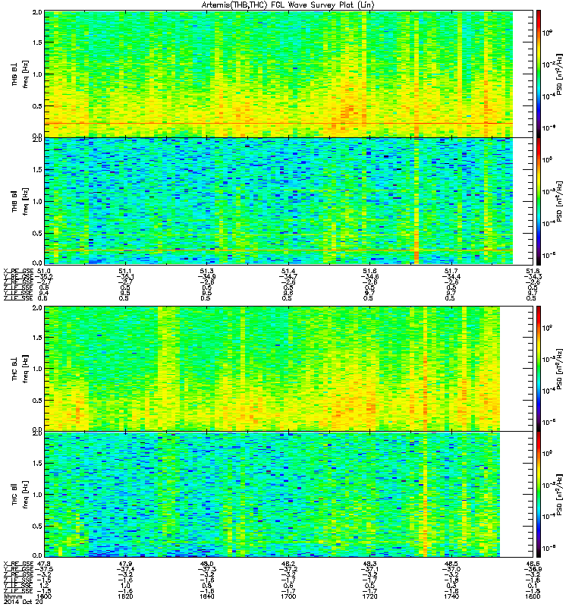
Task: Click the X_RE_GSE label under THB panels
Action: [x=18, y=271]
